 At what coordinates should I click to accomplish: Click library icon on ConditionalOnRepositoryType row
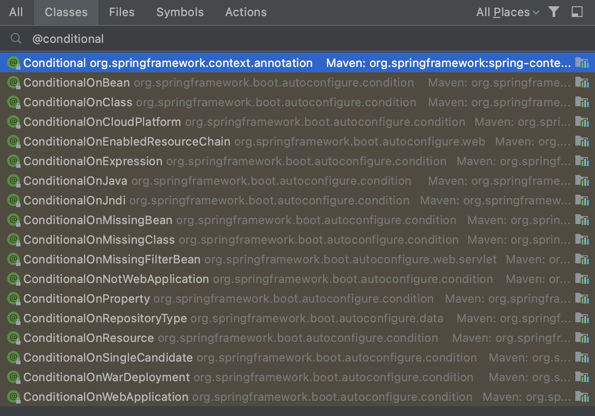pos(582,318)
